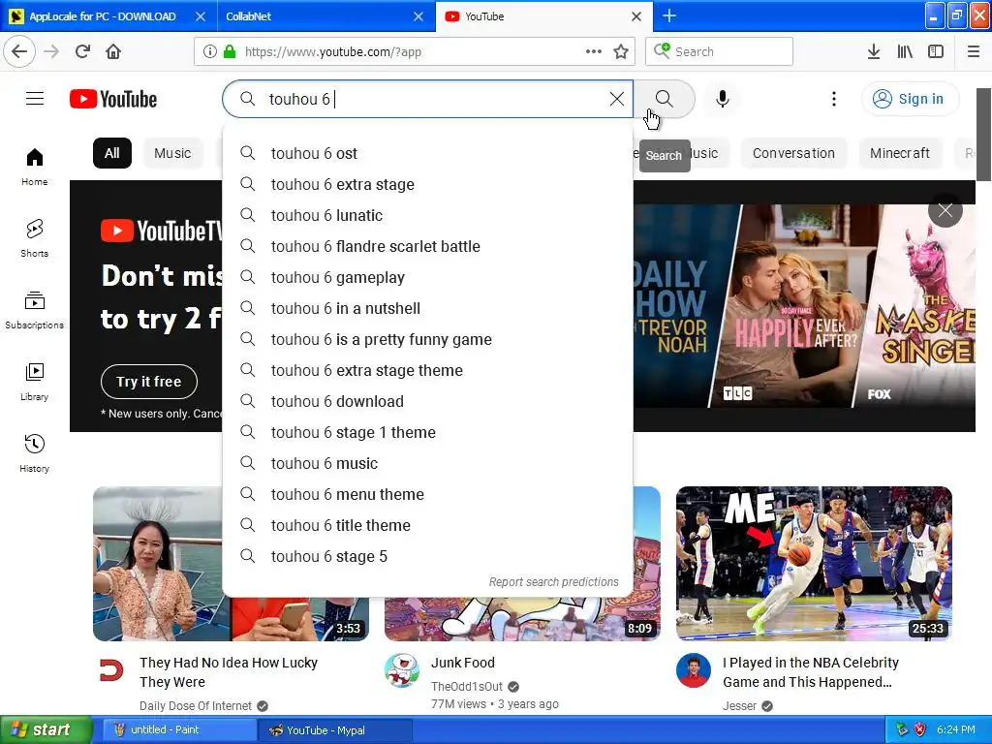Open the Windows start button
Viewport: 992px width, 744px height.
(x=46, y=730)
